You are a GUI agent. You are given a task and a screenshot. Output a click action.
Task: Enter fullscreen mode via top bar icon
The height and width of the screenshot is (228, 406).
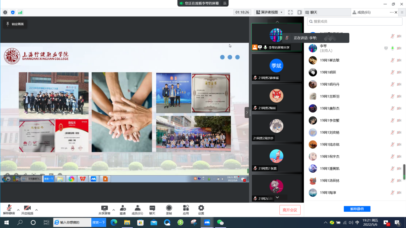click(x=290, y=12)
